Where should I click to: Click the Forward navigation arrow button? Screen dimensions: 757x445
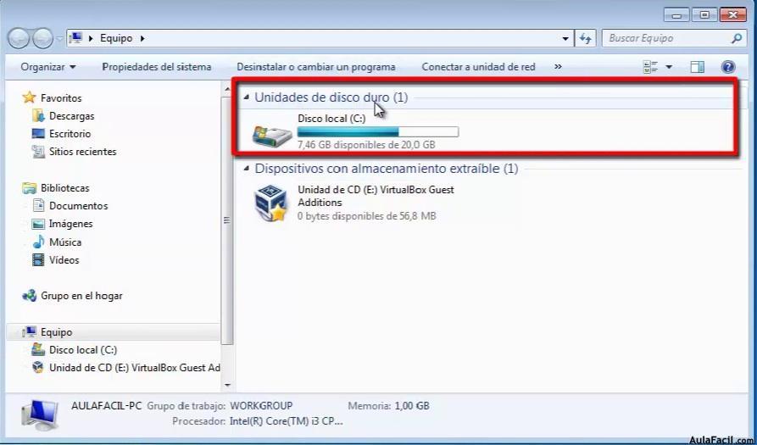[x=43, y=39]
